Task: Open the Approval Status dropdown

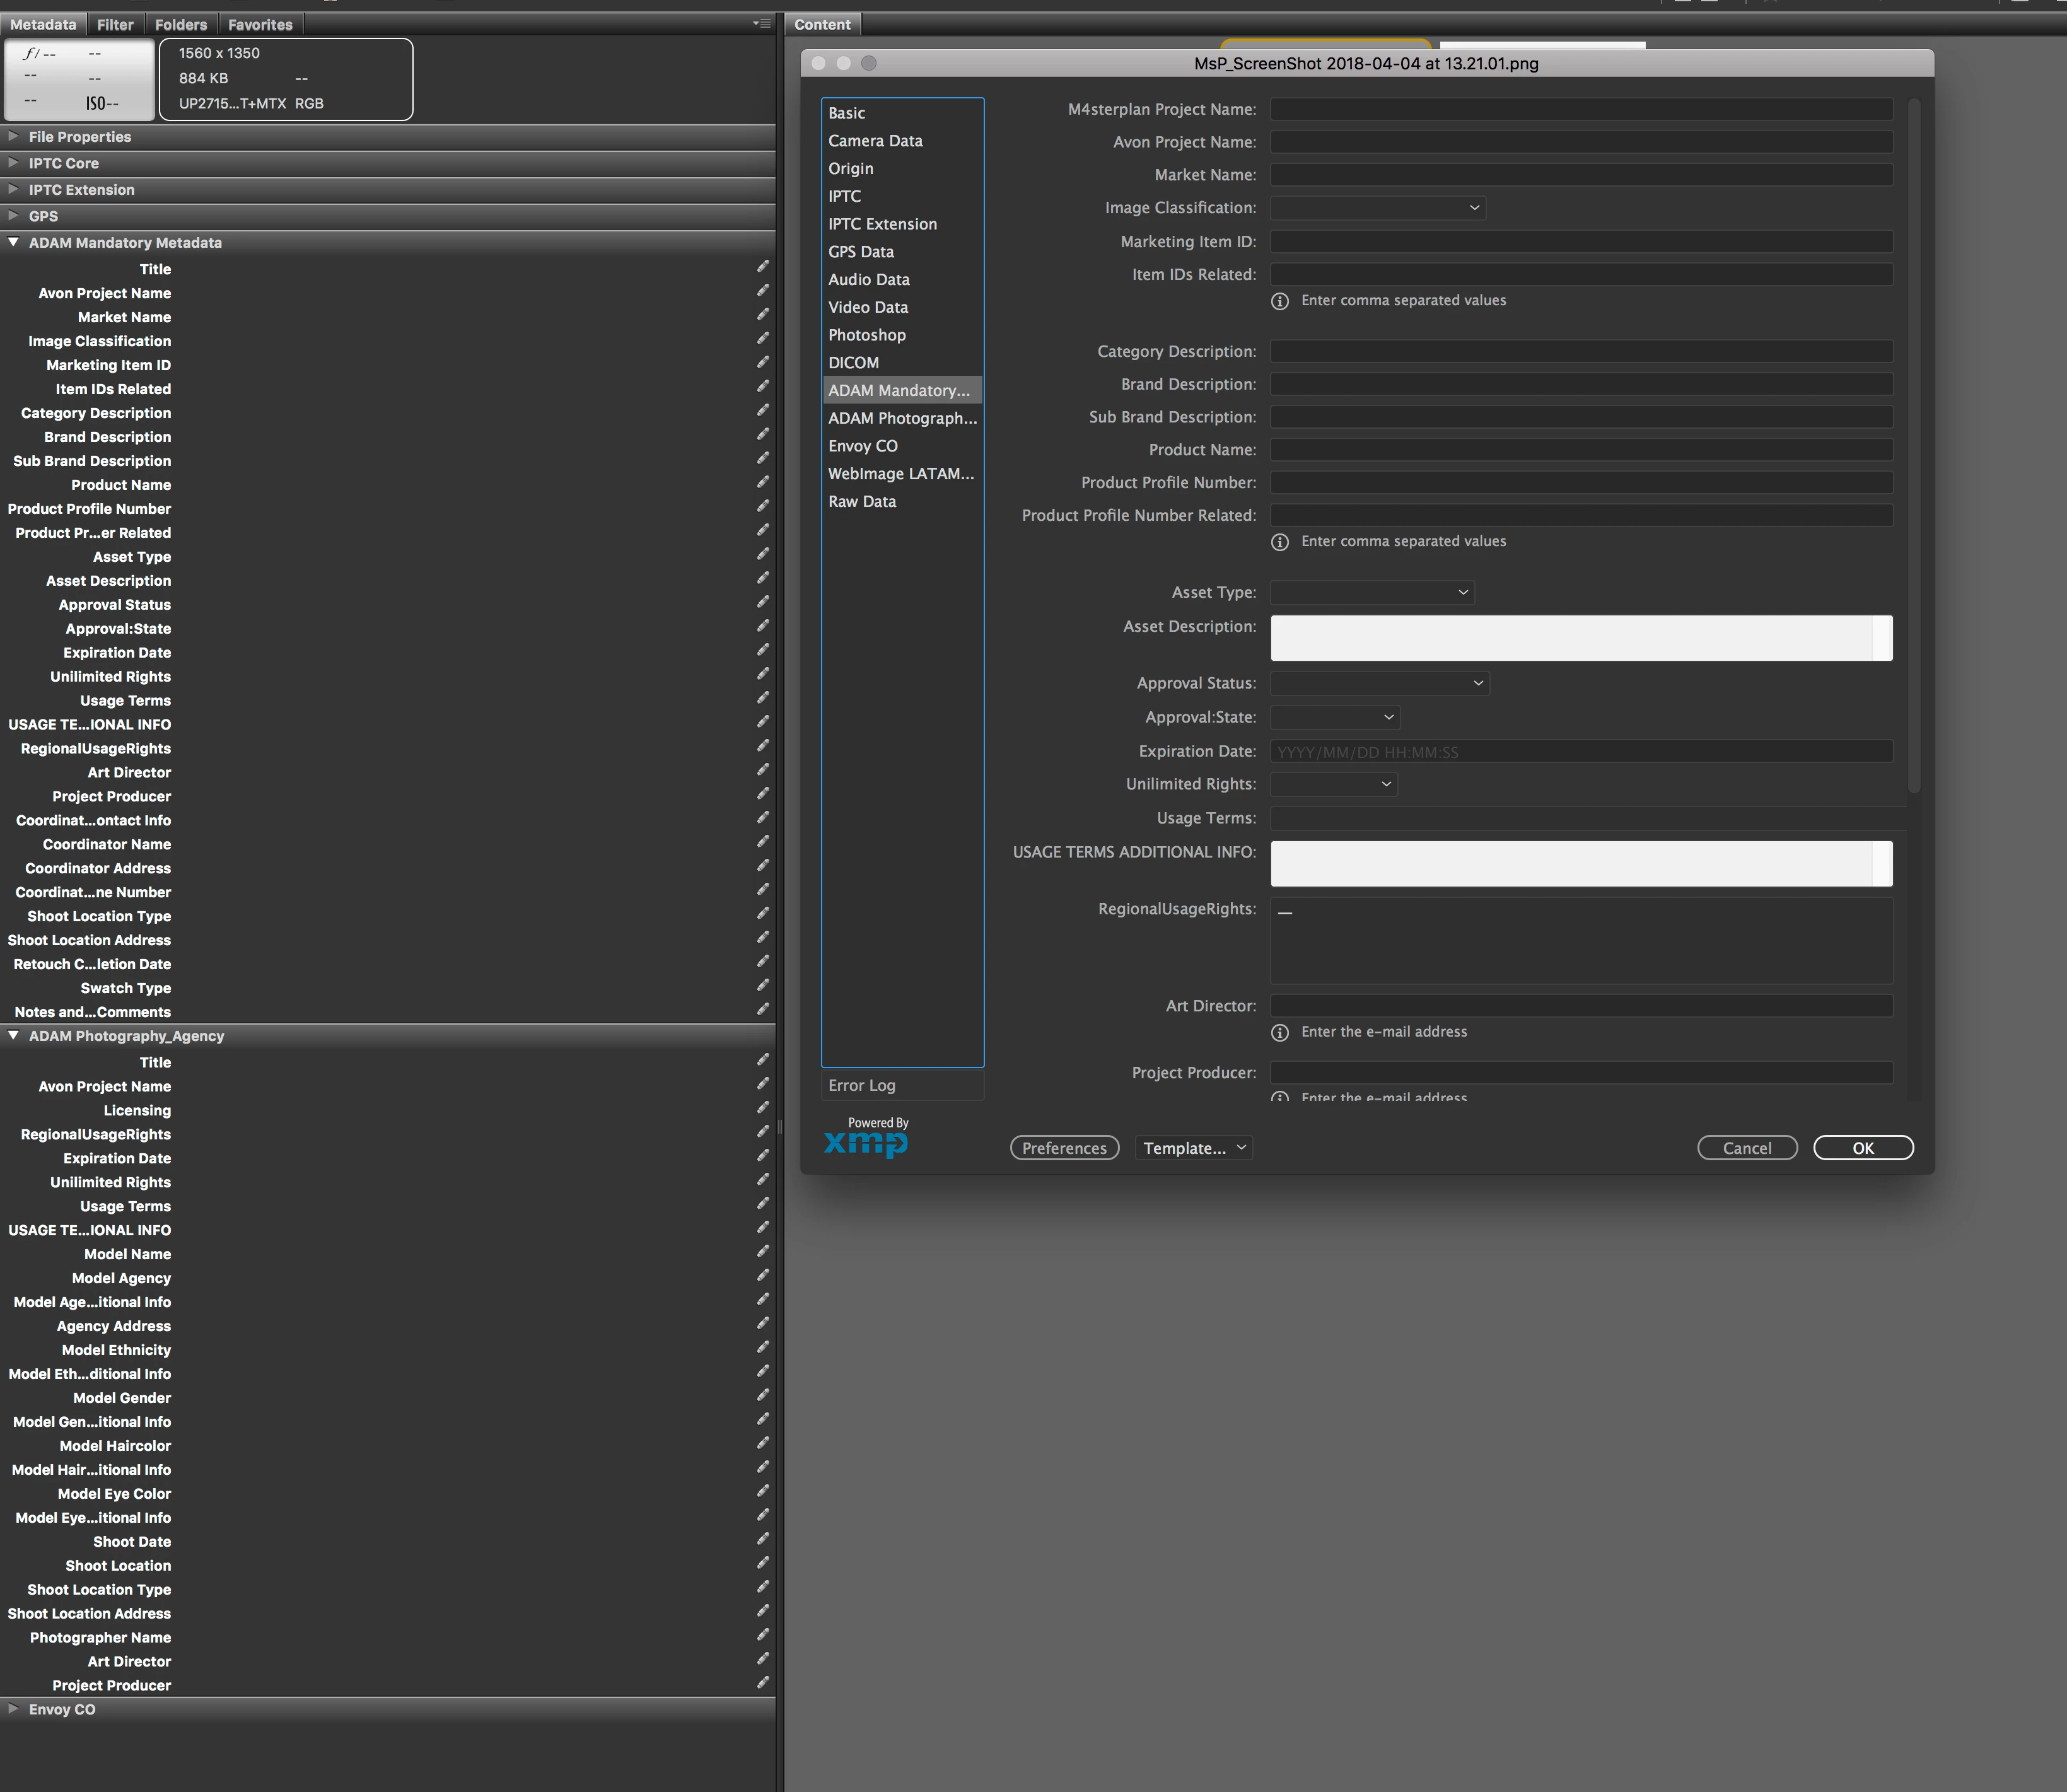Action: (x=1379, y=683)
